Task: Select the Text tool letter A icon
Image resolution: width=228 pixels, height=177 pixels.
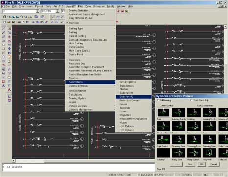Action: (3, 86)
